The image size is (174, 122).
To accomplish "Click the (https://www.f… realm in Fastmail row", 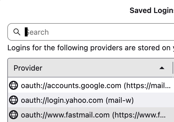I will (139, 115).
